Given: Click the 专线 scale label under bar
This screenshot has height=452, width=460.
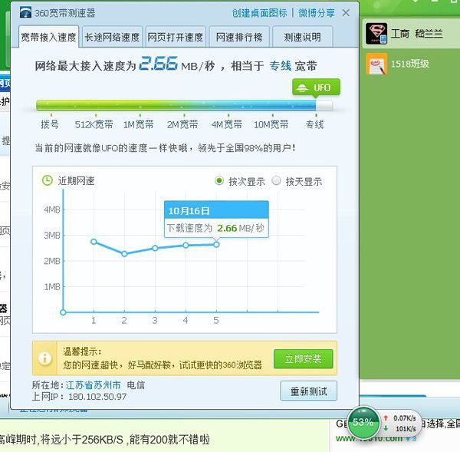Looking at the screenshot, I should click(x=315, y=124).
